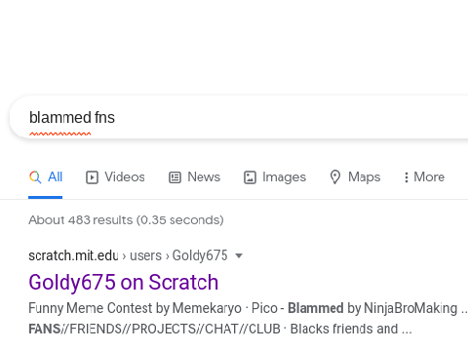Click the play icon of the Videos tab

92,177
